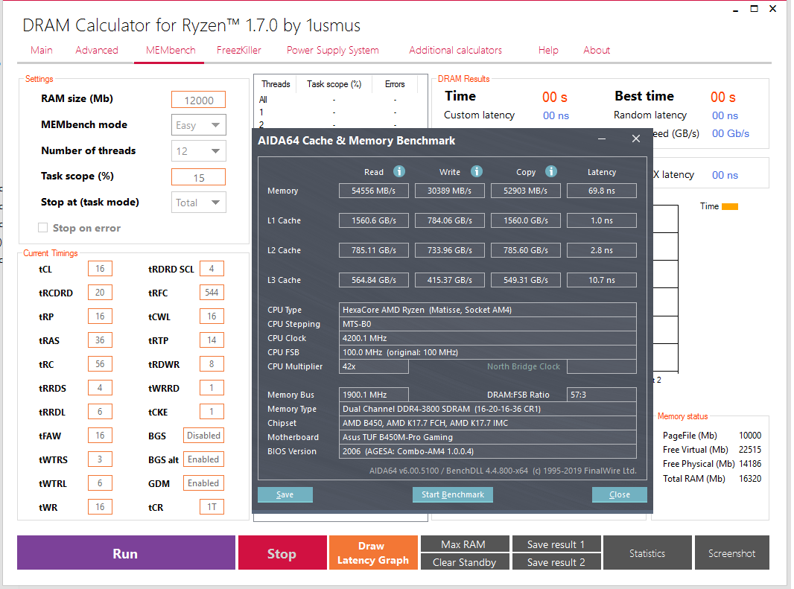Select the tRFC value field
794x589 pixels.
pyautogui.click(x=212, y=292)
